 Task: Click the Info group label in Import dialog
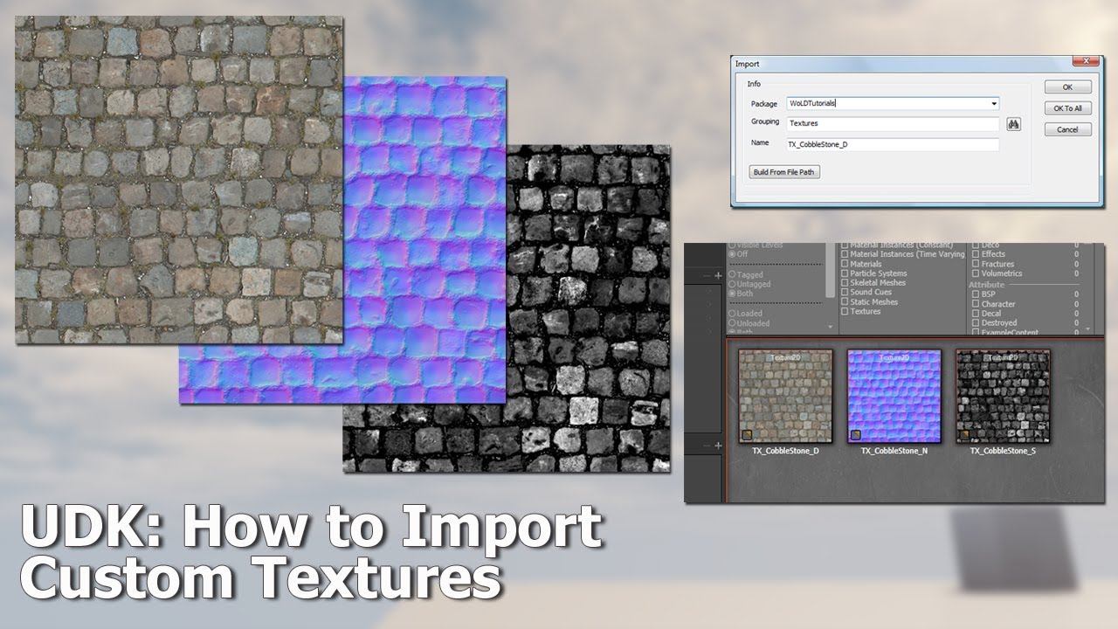(x=754, y=84)
